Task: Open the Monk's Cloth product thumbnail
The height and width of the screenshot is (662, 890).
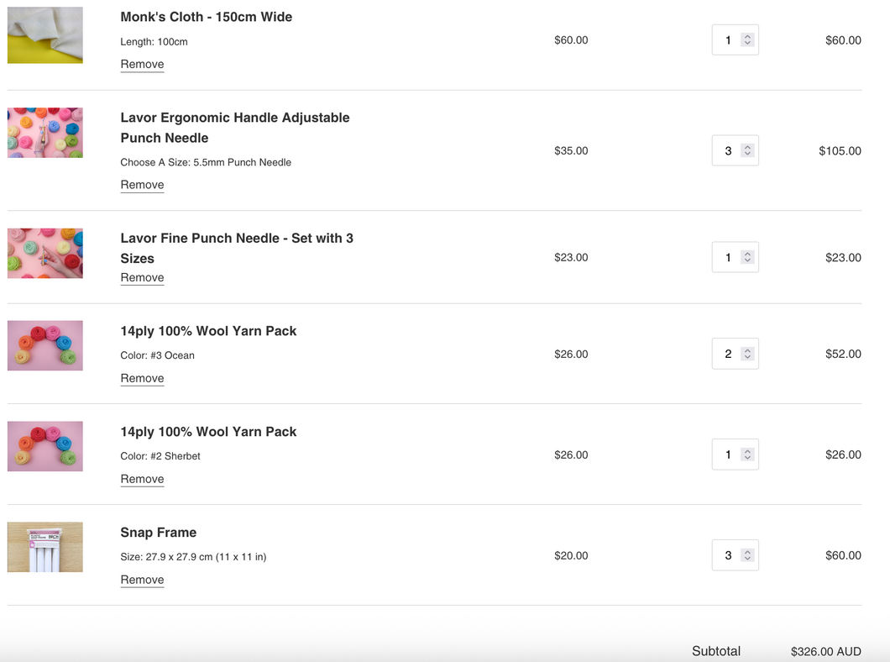Action: pos(44,35)
